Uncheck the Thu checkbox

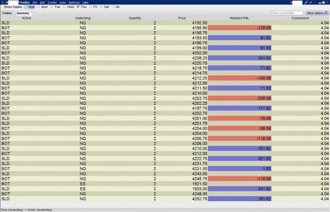pos(78,7)
